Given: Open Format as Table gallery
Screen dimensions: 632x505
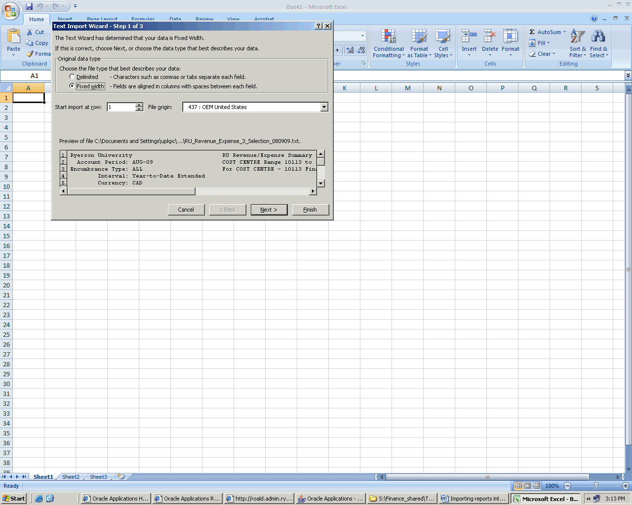Looking at the screenshot, I should (x=419, y=37).
